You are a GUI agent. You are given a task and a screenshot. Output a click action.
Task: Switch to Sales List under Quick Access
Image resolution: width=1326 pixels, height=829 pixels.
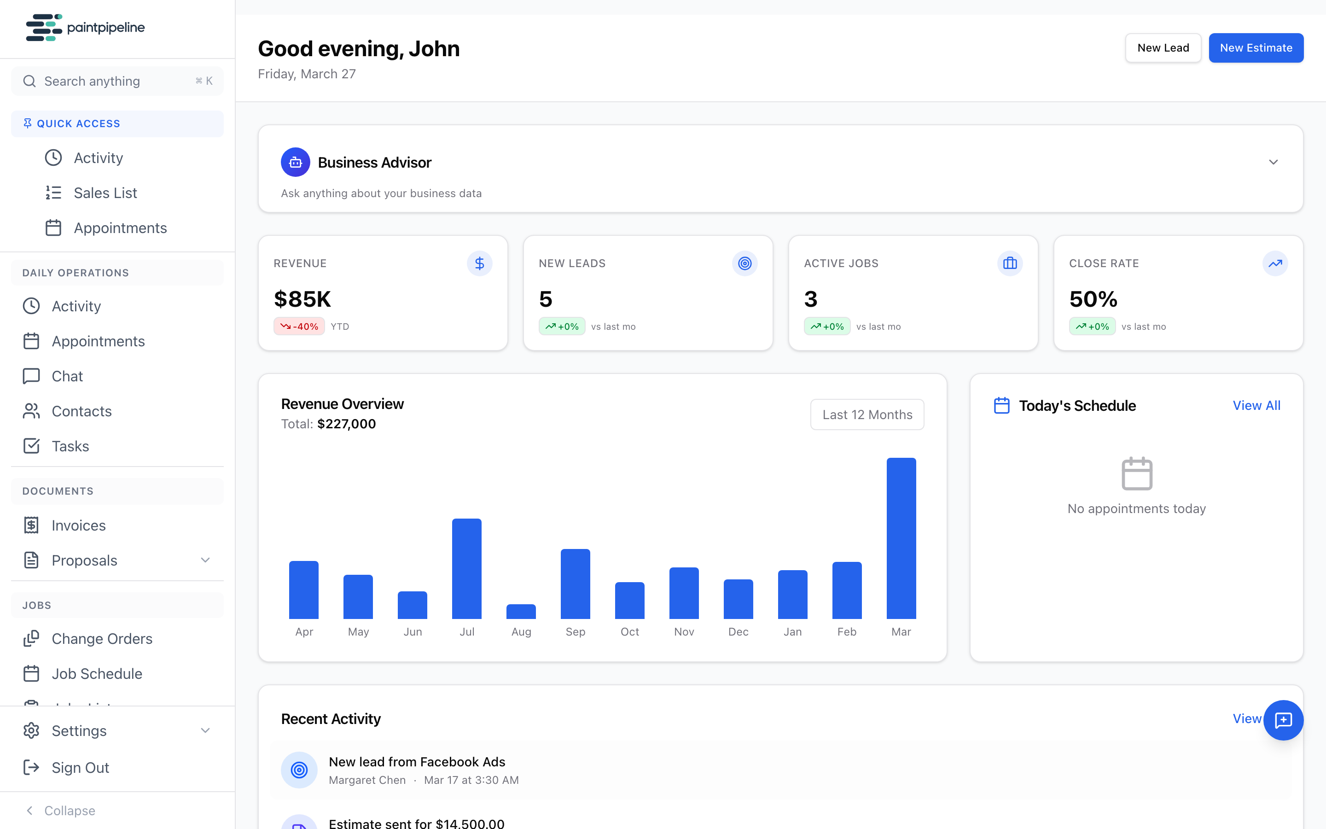click(105, 193)
